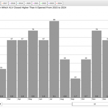Image resolution: width=108 pixels, height=108 pixels.
Task: Click the Mar bar showing 67
Action: point(12,69)
